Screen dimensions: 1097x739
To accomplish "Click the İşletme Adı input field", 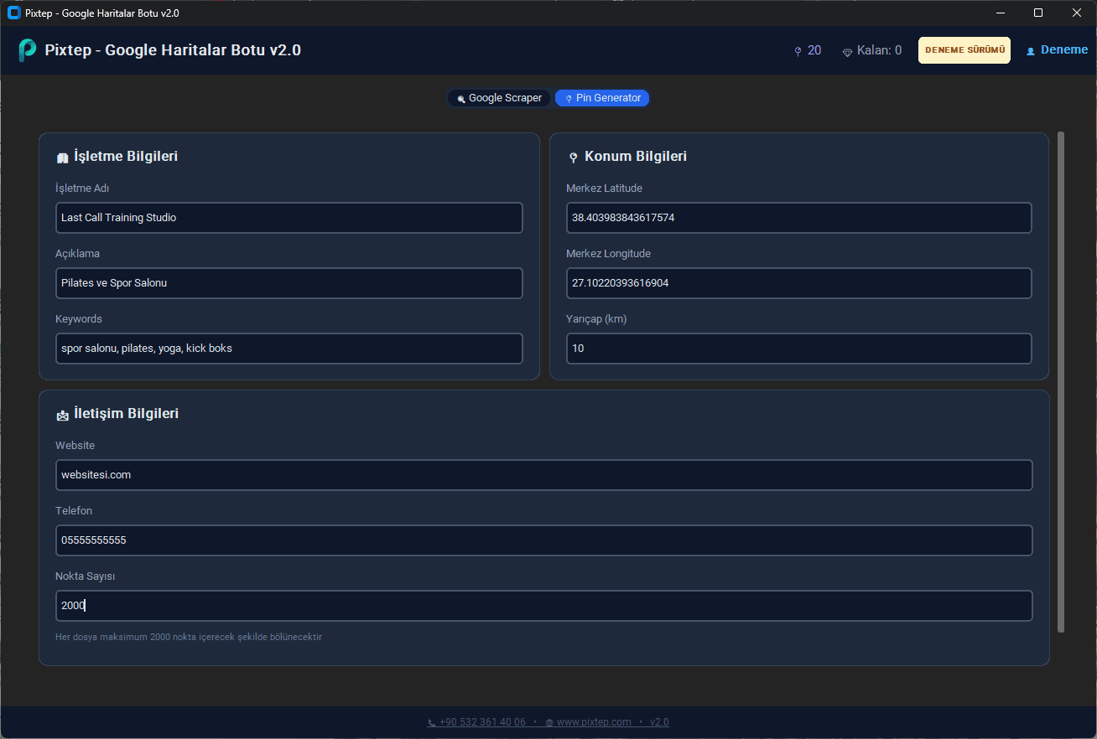I will [289, 218].
